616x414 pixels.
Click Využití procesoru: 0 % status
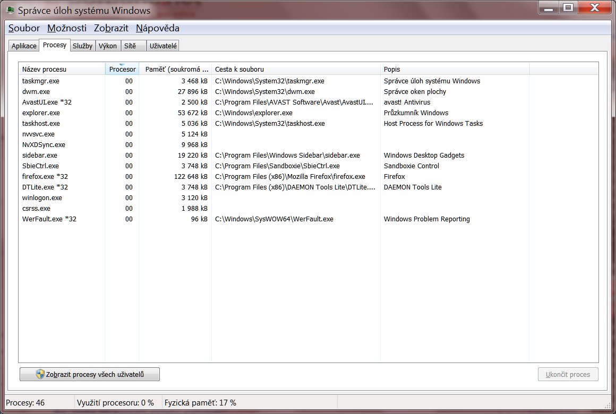116,403
